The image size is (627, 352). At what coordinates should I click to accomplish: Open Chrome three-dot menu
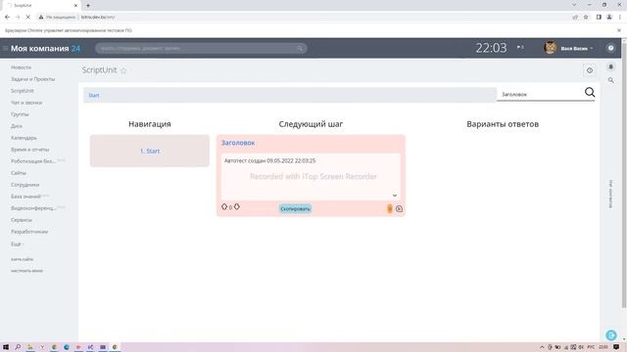(x=620, y=17)
